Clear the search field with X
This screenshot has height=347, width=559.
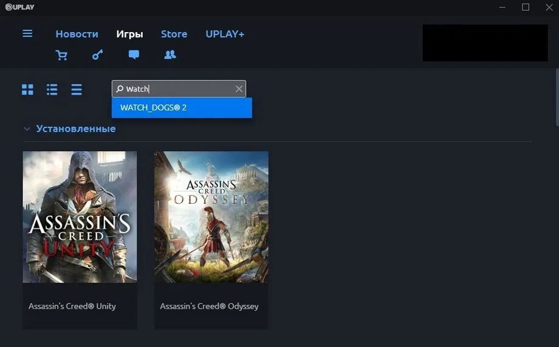239,89
